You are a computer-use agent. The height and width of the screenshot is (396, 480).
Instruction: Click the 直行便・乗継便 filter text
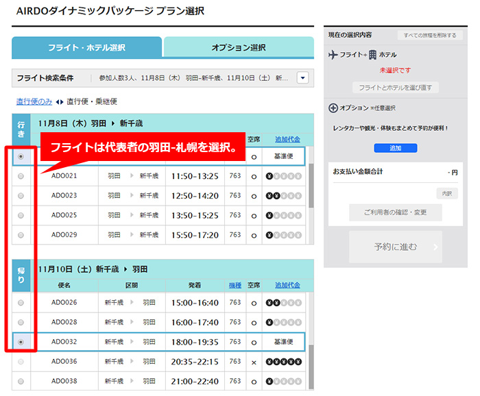pos(92,101)
